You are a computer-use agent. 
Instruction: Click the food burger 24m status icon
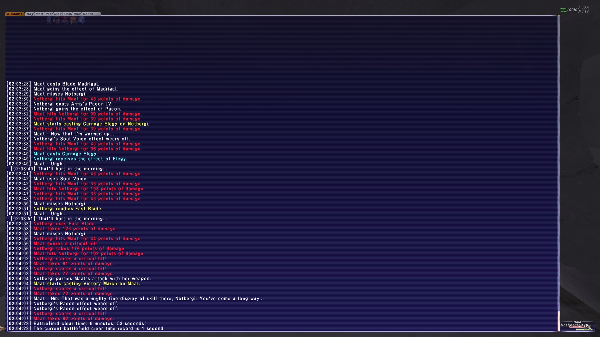[x=73, y=20]
